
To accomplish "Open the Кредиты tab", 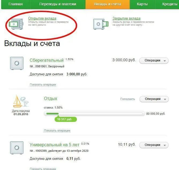I will [x=167, y=4].
